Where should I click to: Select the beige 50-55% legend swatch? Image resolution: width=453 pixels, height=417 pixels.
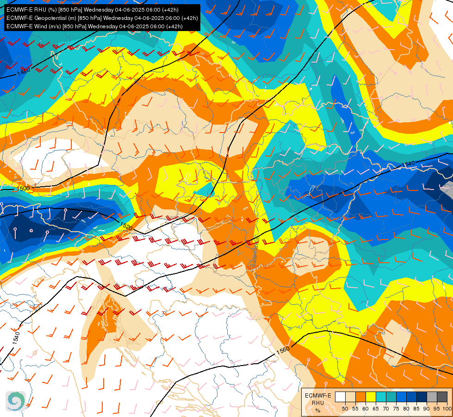[350, 397]
